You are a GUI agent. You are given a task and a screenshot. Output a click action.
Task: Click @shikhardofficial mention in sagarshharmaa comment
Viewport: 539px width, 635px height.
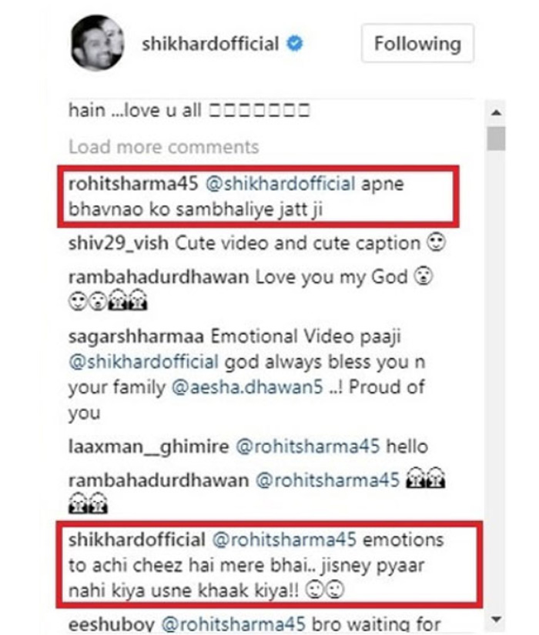click(143, 362)
